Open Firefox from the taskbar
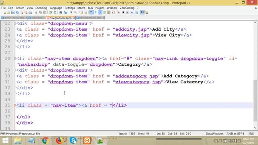Screen dimensions: 258x145 pos(59,141)
